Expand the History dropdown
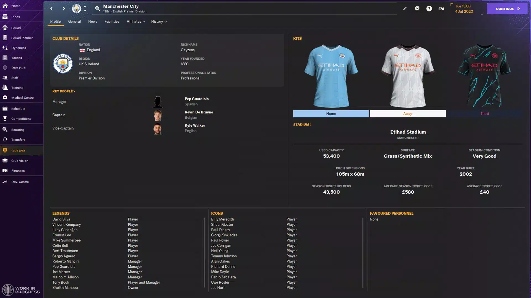531x298 pixels. (159, 22)
